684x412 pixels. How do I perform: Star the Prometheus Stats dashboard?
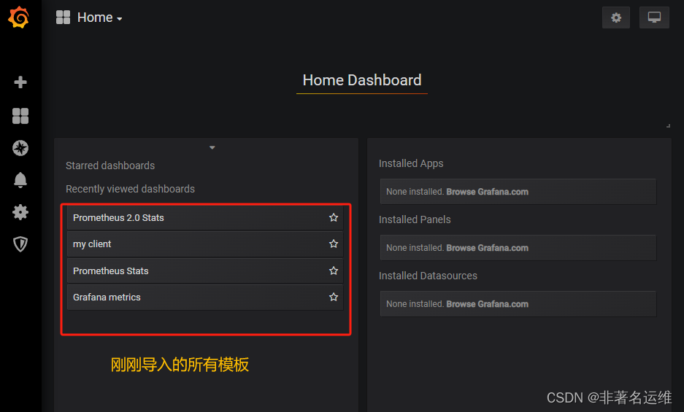[334, 271]
